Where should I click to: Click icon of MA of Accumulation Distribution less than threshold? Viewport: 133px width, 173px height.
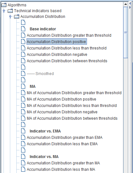pos(23,106)
